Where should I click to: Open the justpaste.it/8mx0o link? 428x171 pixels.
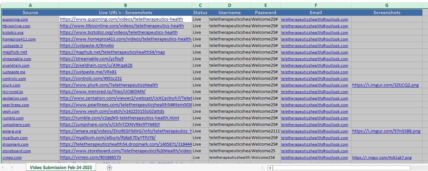tap(87, 46)
